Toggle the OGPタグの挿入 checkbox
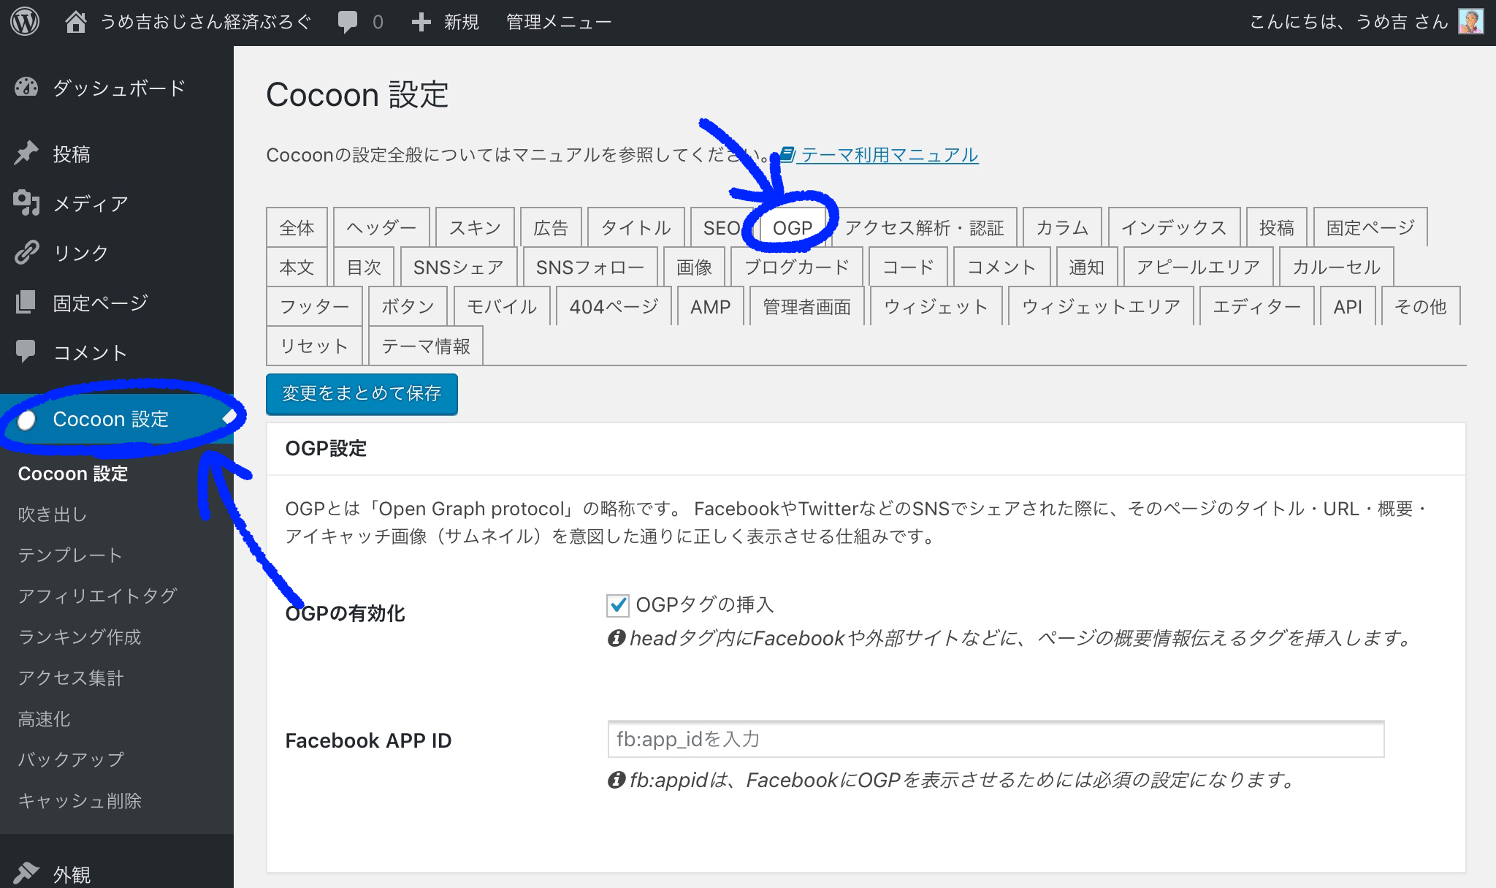The height and width of the screenshot is (888, 1496). (618, 605)
